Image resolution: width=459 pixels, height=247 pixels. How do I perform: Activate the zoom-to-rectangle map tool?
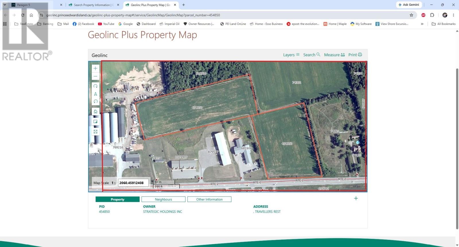(96, 121)
